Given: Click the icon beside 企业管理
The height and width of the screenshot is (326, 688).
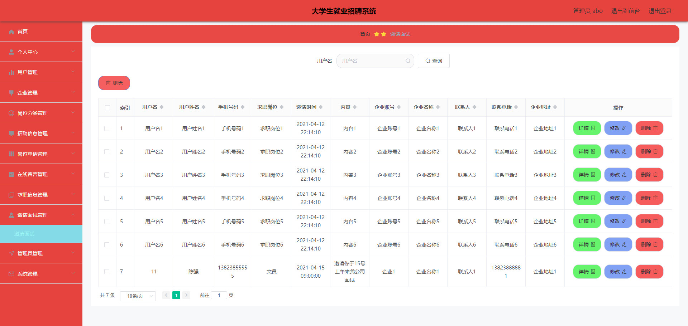Looking at the screenshot, I should [11, 93].
